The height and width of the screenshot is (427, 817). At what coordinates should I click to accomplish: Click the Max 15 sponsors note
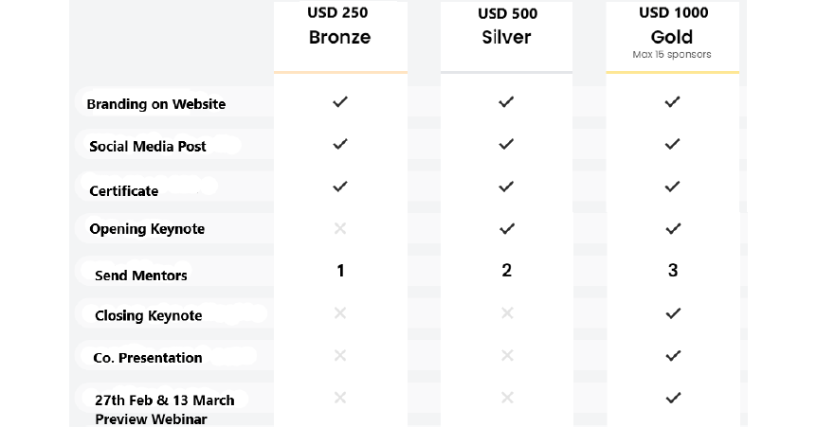[672, 54]
